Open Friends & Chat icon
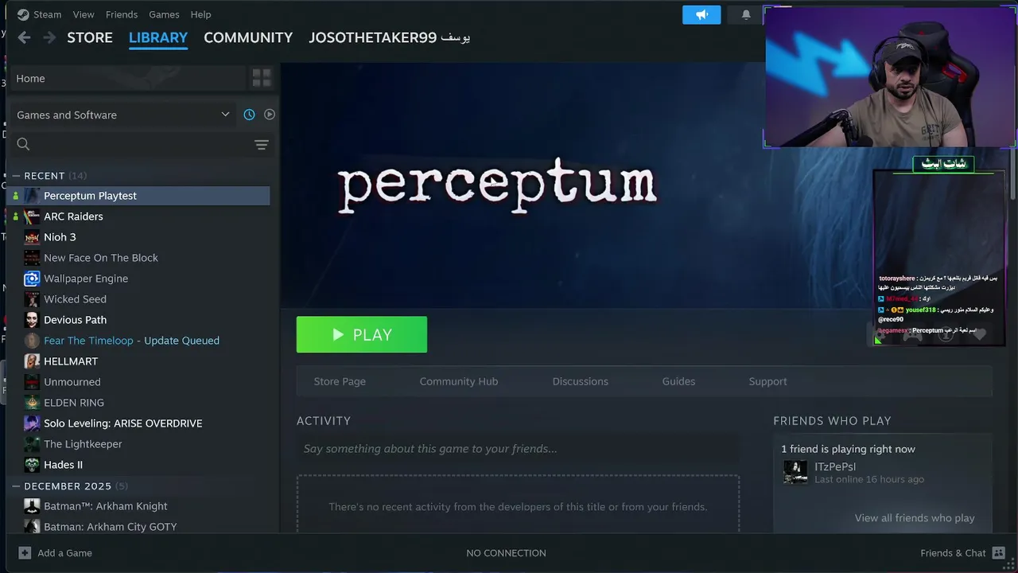 [999, 552]
